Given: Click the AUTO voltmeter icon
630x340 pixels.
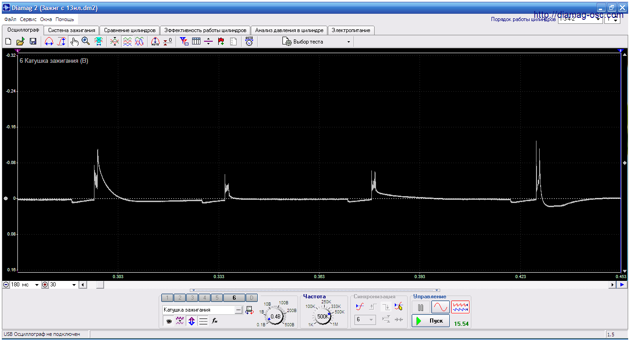Looking at the screenshot, I should (249, 41).
